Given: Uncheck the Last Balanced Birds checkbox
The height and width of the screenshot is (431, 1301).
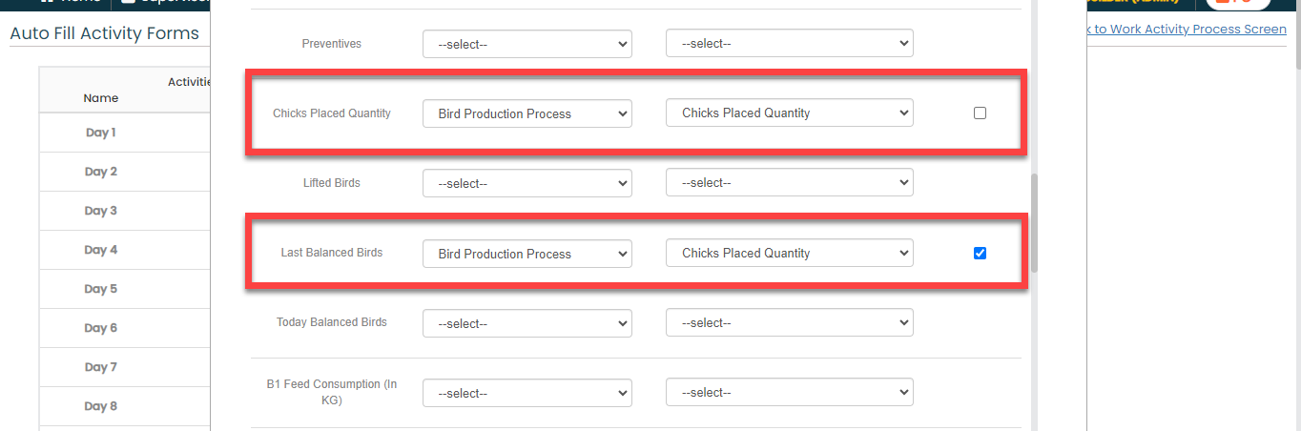Looking at the screenshot, I should tap(980, 254).
